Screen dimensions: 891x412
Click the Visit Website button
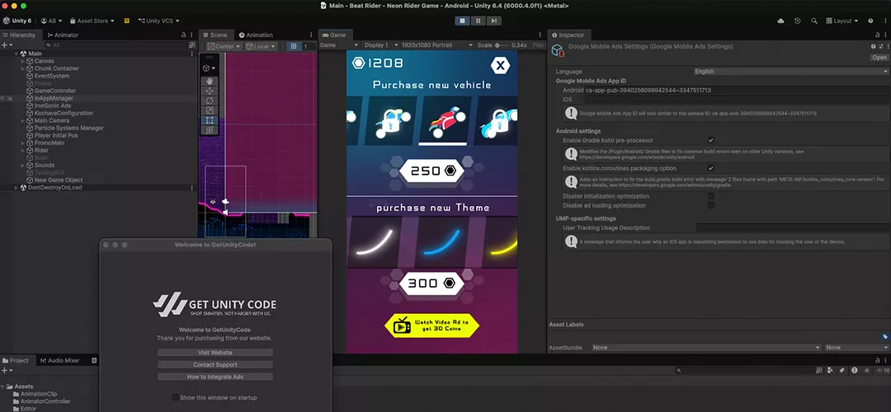pyautogui.click(x=214, y=353)
